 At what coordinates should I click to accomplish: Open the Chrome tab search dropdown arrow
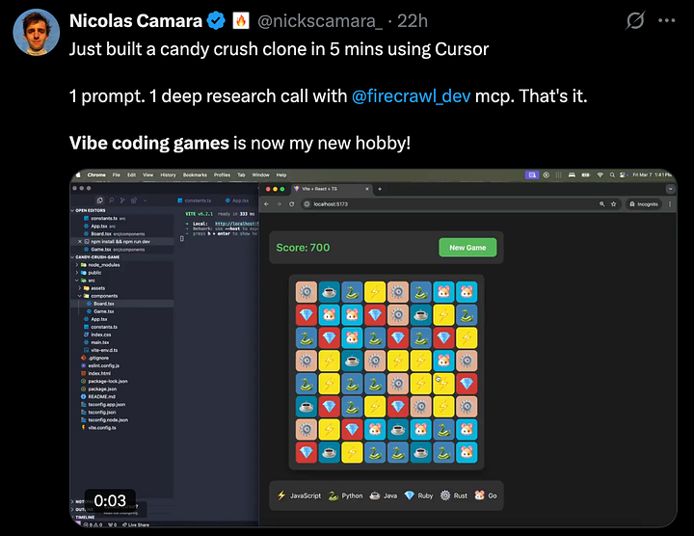(670, 189)
